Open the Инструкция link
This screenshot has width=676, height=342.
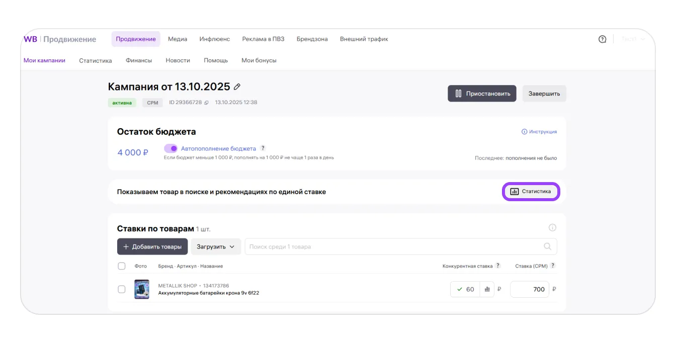pos(539,132)
